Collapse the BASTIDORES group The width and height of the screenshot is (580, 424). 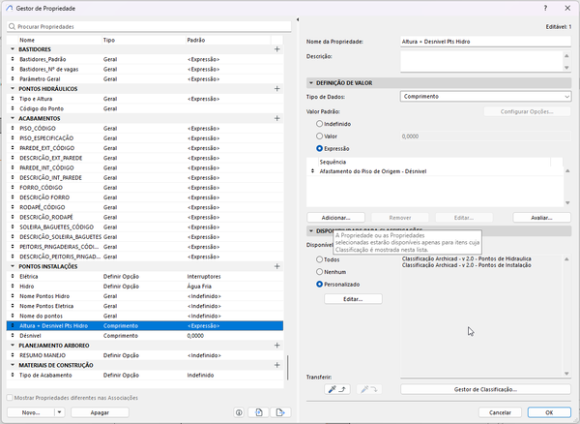click(x=13, y=48)
